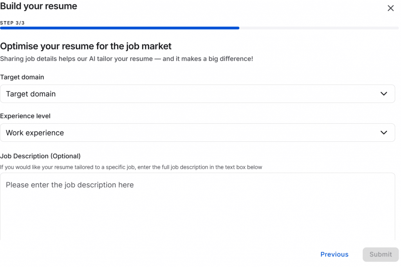Click the STEP 3/3 indicator label
This screenshot has width=401, height=267.
tap(13, 23)
